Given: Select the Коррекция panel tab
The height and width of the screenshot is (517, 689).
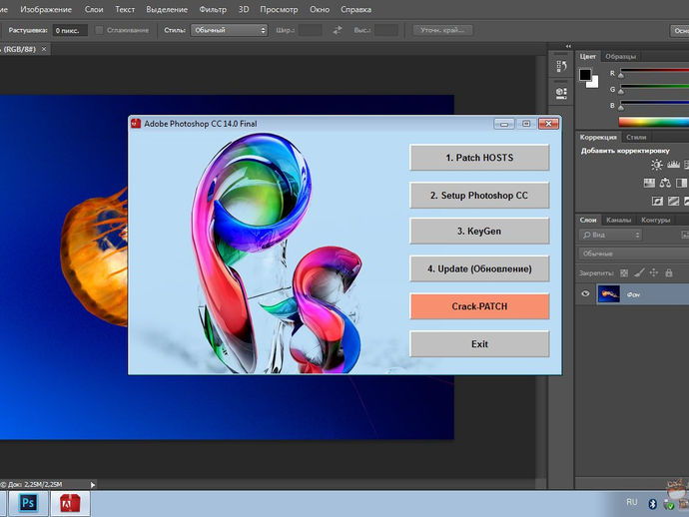Looking at the screenshot, I should (598, 137).
